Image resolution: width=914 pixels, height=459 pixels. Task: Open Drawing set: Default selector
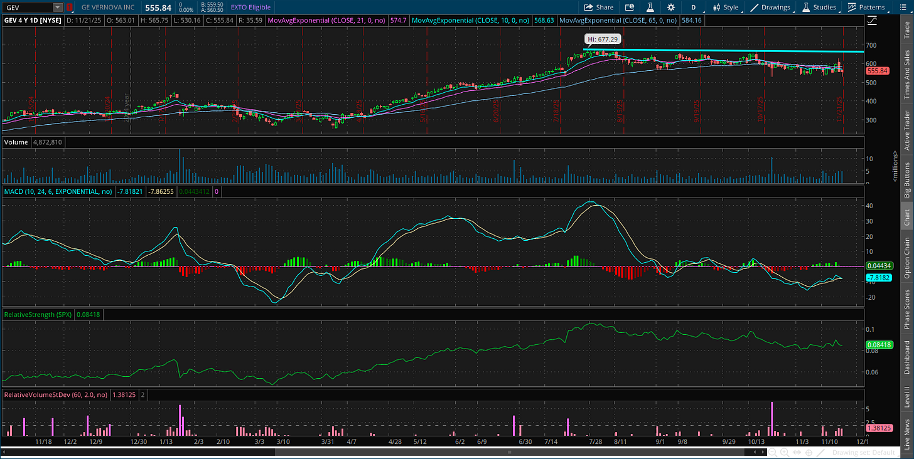[x=864, y=452]
